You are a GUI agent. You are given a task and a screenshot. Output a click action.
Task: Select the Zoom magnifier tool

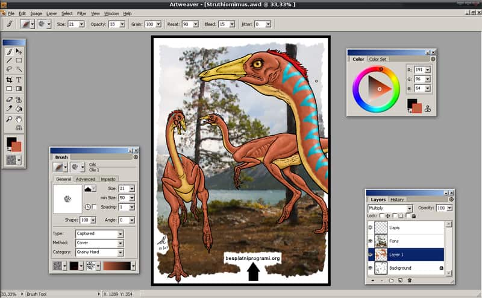point(9,119)
